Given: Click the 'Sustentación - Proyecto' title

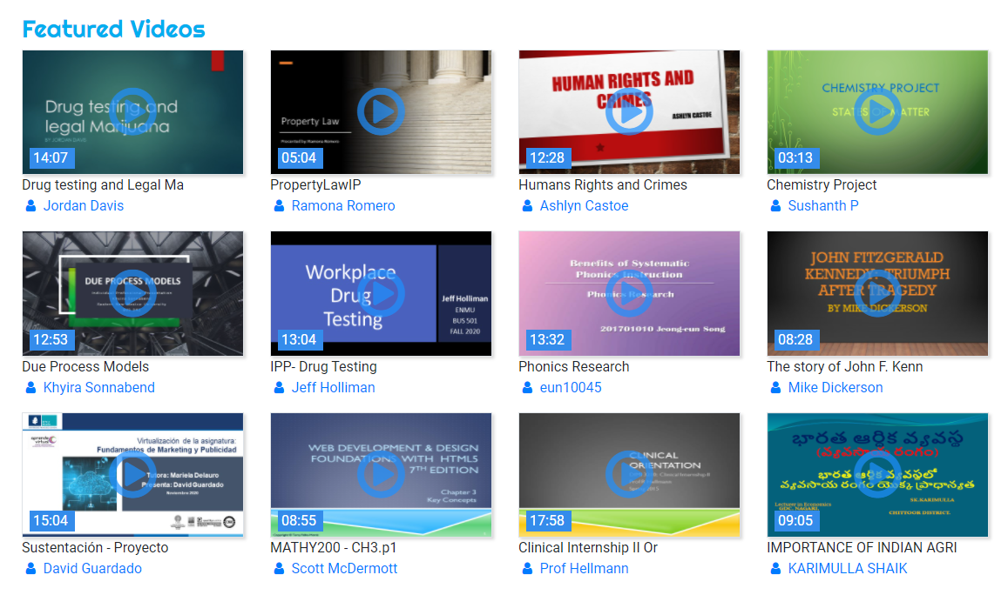Looking at the screenshot, I should tap(95, 547).
